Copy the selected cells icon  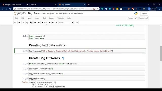(x=27, y=22)
